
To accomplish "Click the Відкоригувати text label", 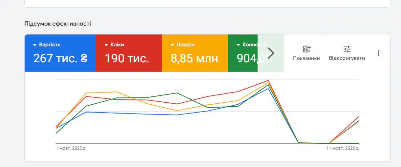I will click(347, 58).
